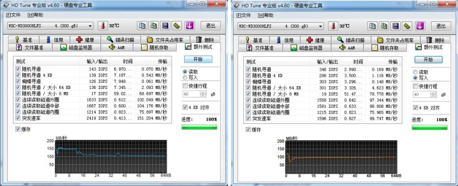
Task: Click the options (tools) icon in right window
Action: tap(407, 26)
